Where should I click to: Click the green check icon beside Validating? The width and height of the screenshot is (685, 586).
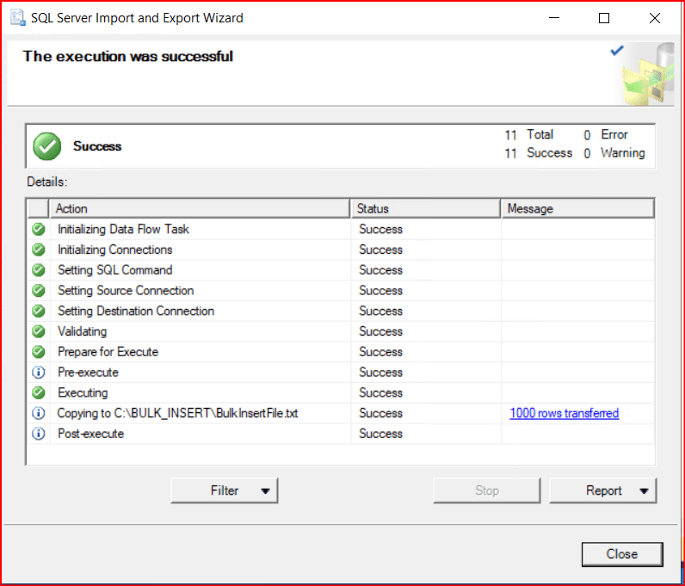pyautogui.click(x=39, y=332)
